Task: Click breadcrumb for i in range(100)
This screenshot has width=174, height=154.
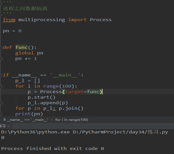Action: [72, 120]
